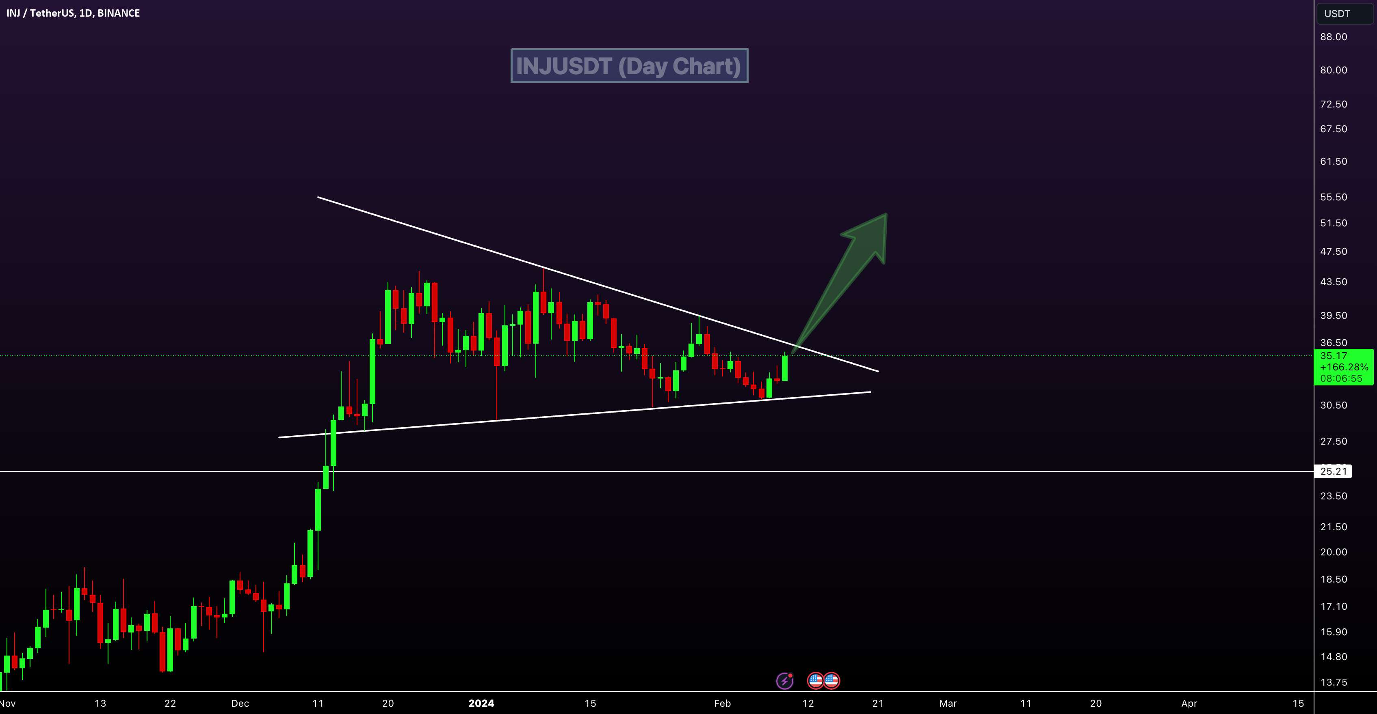Click the Feb label on time axis
The height and width of the screenshot is (714, 1377).
pos(722,703)
